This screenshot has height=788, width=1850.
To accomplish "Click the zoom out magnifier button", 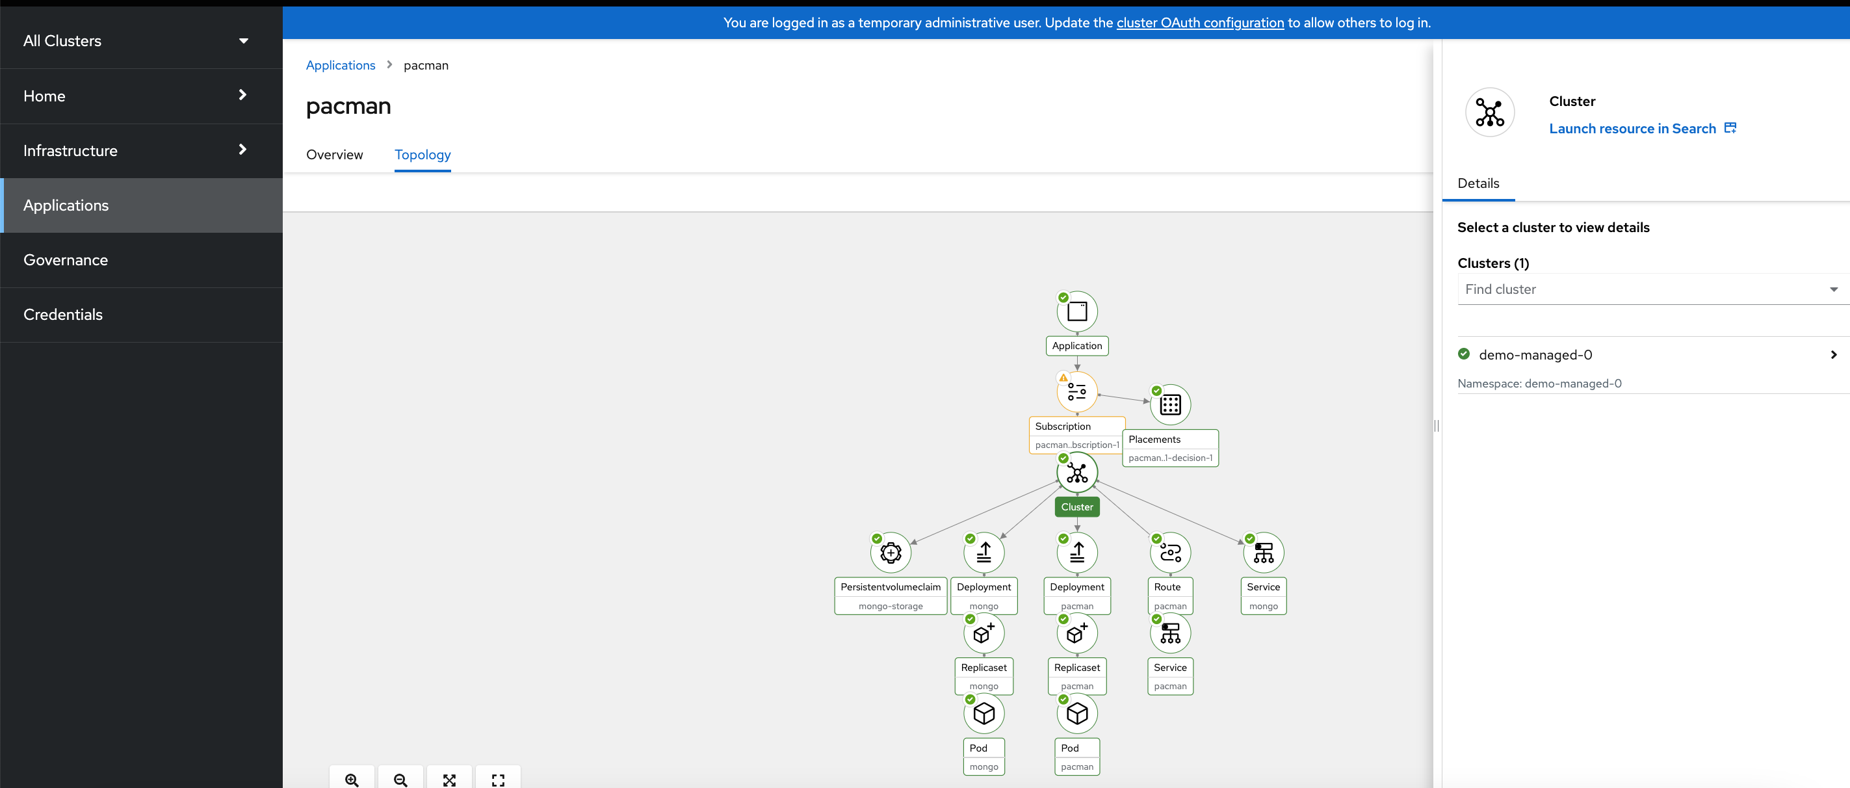I will click(400, 780).
